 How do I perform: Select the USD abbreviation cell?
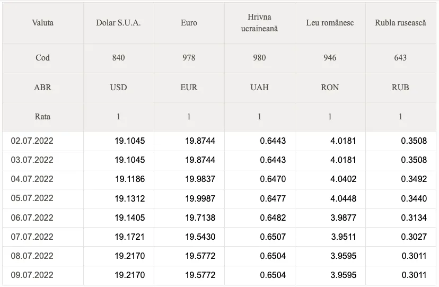click(x=118, y=88)
